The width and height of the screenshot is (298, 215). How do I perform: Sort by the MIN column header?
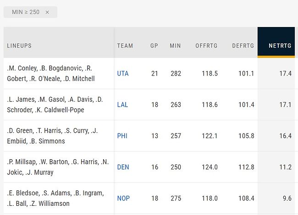(175, 46)
